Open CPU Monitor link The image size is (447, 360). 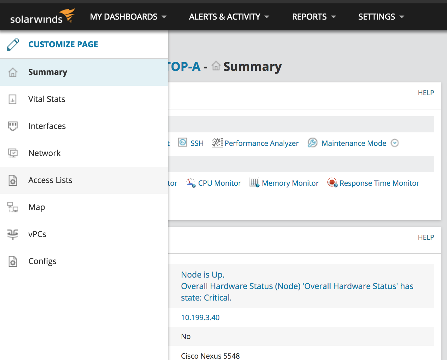(x=219, y=183)
